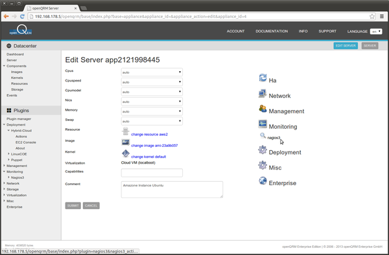Open the Support menu
The height and width of the screenshot is (255, 389).
point(327,31)
